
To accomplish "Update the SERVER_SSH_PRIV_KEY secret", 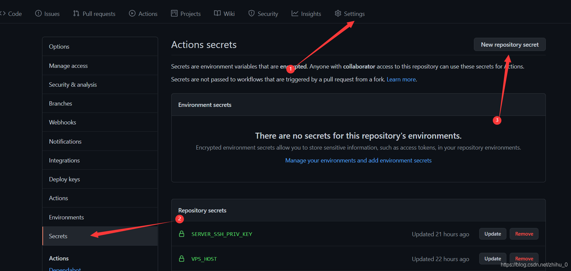I will click(492, 234).
